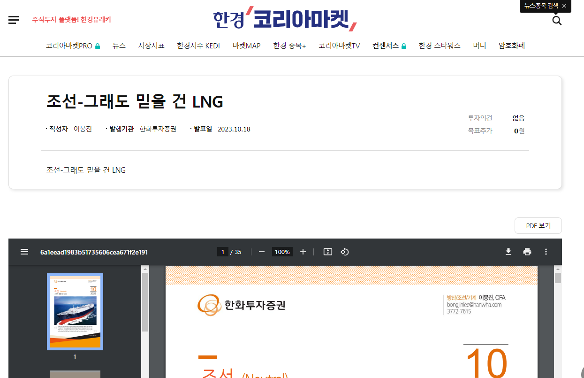Click the fit to page icon
584x378 pixels.
click(328, 252)
